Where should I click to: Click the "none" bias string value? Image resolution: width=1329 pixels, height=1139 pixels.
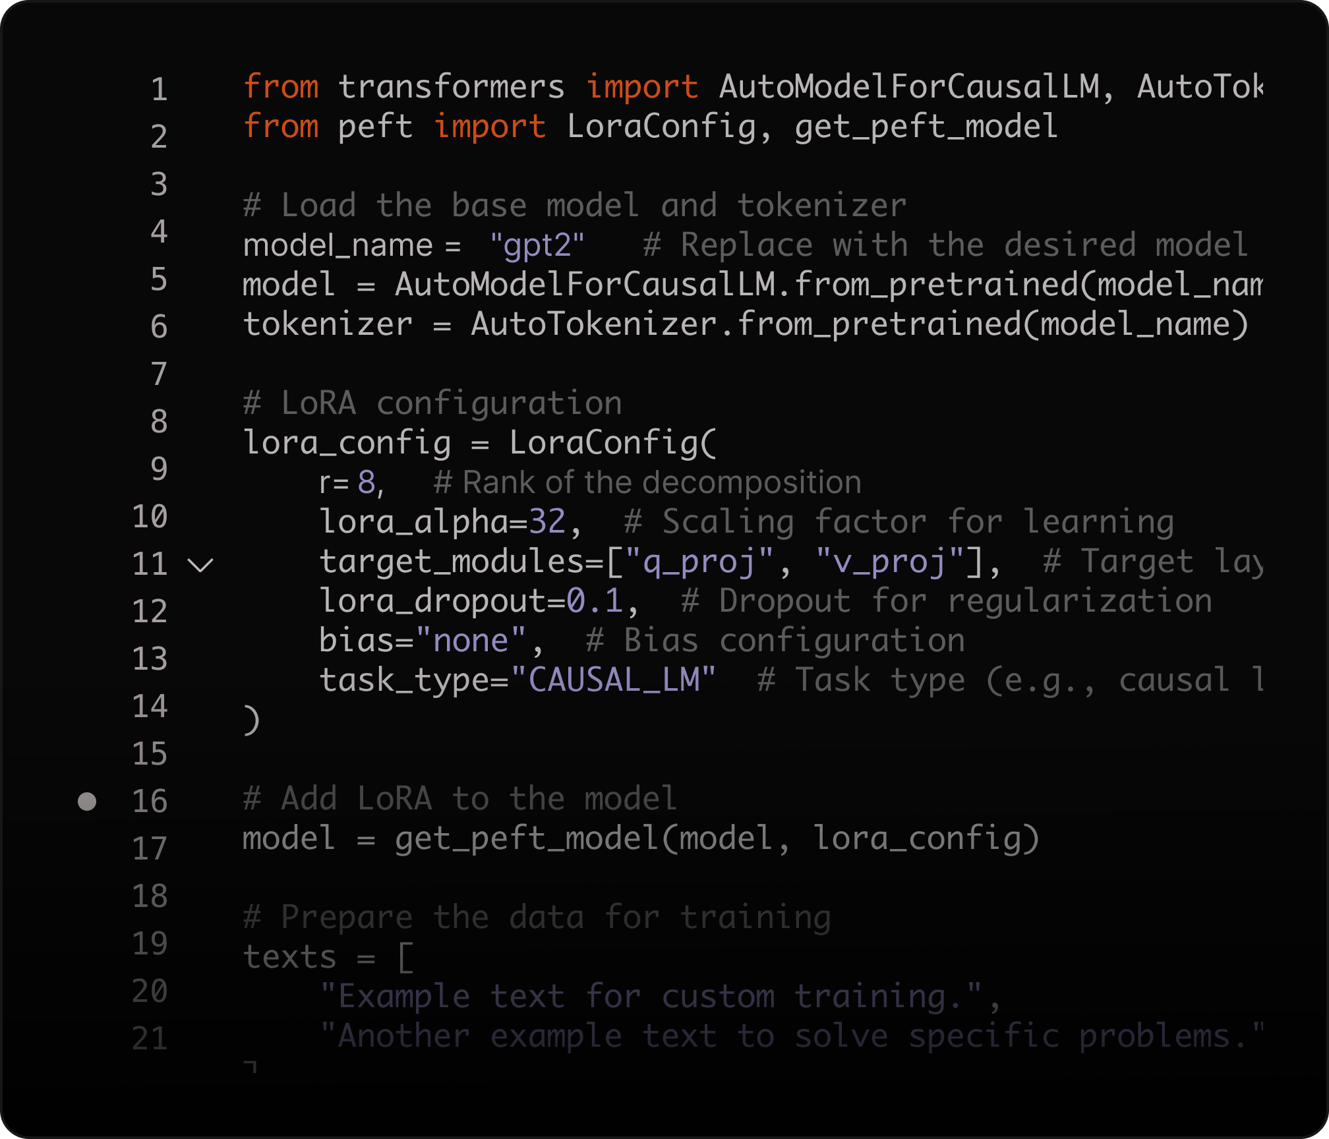[x=471, y=641]
